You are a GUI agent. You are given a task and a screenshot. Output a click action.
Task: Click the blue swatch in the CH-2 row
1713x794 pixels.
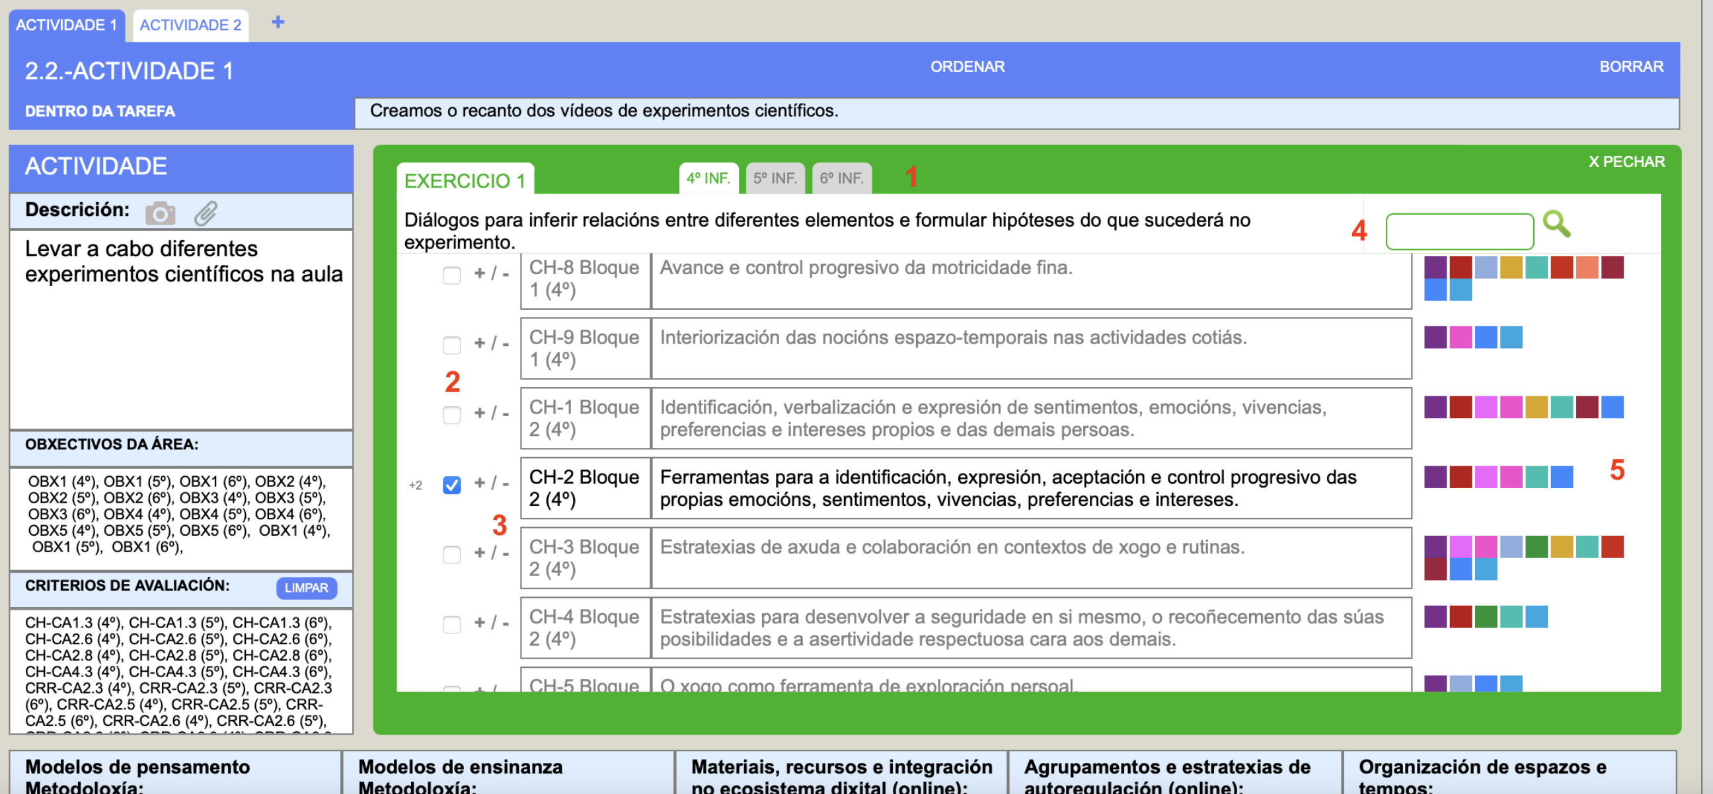(x=1562, y=476)
